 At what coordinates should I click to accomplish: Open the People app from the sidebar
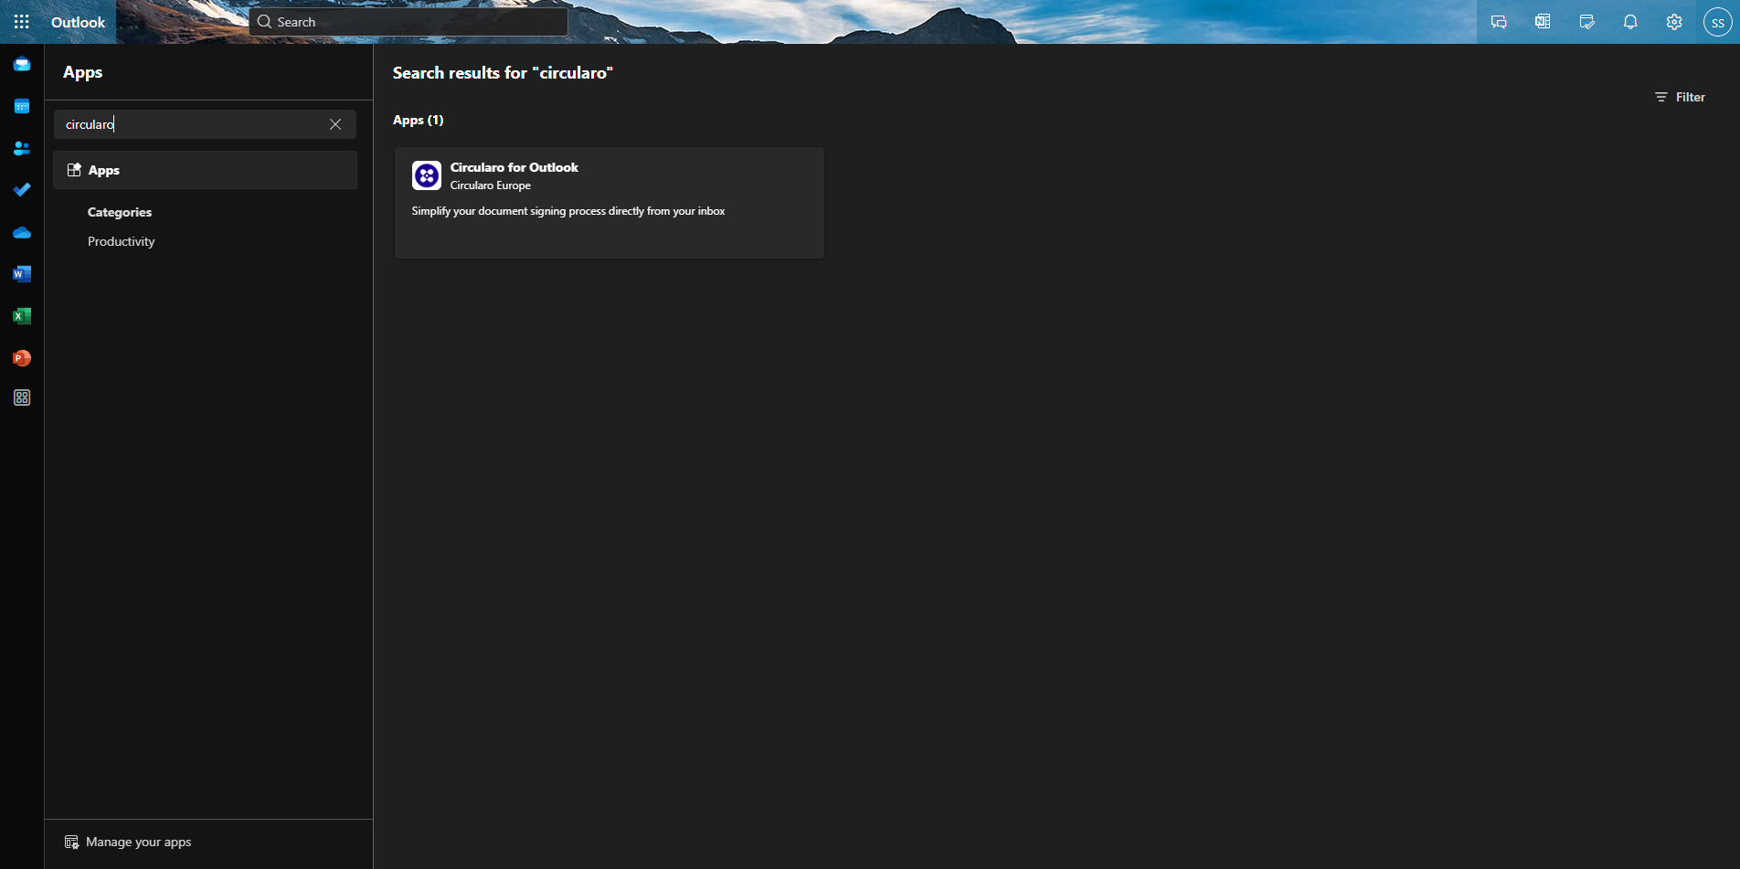coord(21,148)
